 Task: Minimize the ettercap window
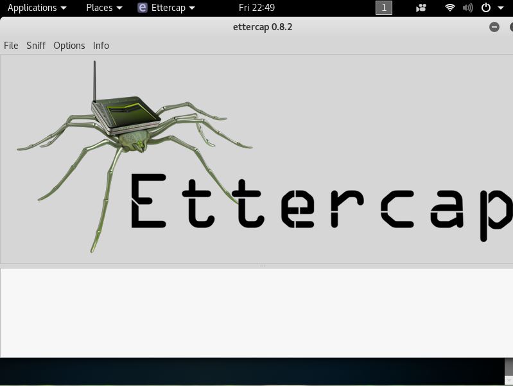[494, 27]
